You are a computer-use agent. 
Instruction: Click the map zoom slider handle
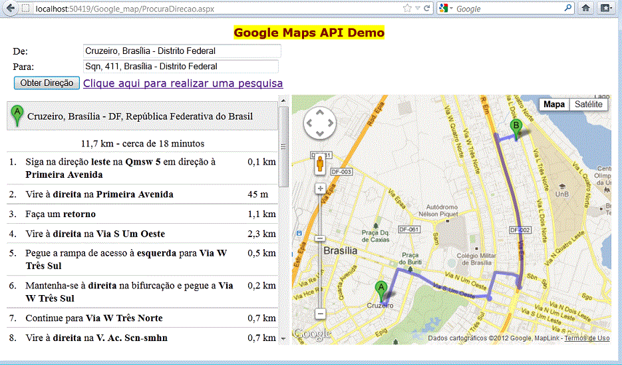pos(320,238)
